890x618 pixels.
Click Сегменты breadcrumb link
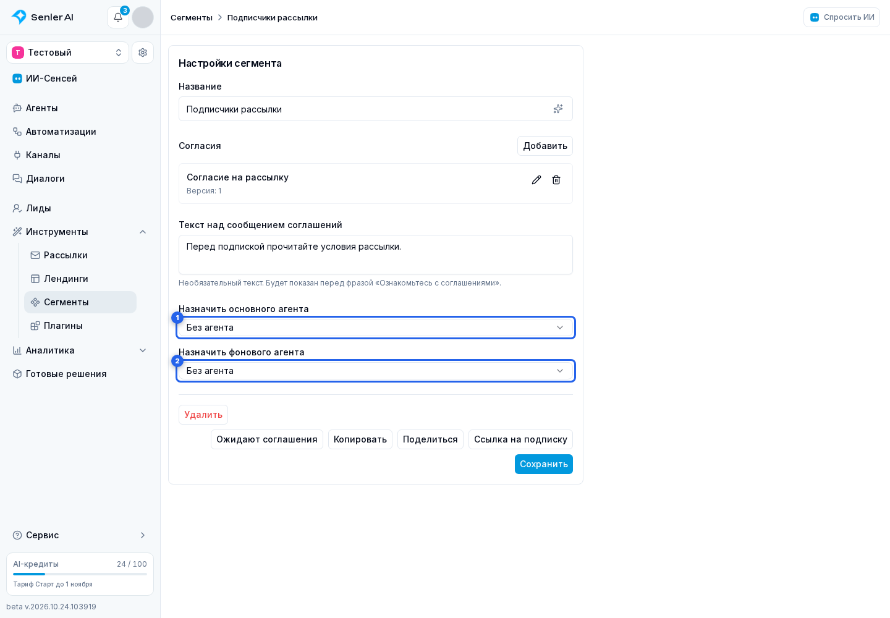192,17
